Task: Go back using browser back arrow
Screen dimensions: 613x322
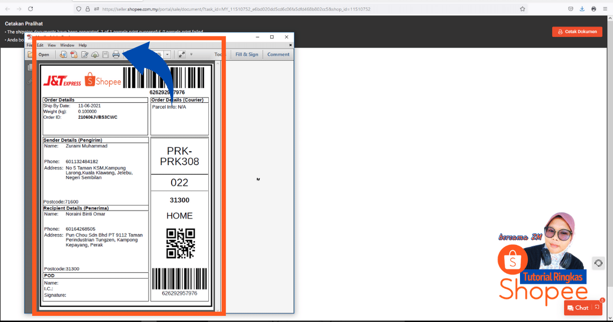Action: (x=8, y=9)
